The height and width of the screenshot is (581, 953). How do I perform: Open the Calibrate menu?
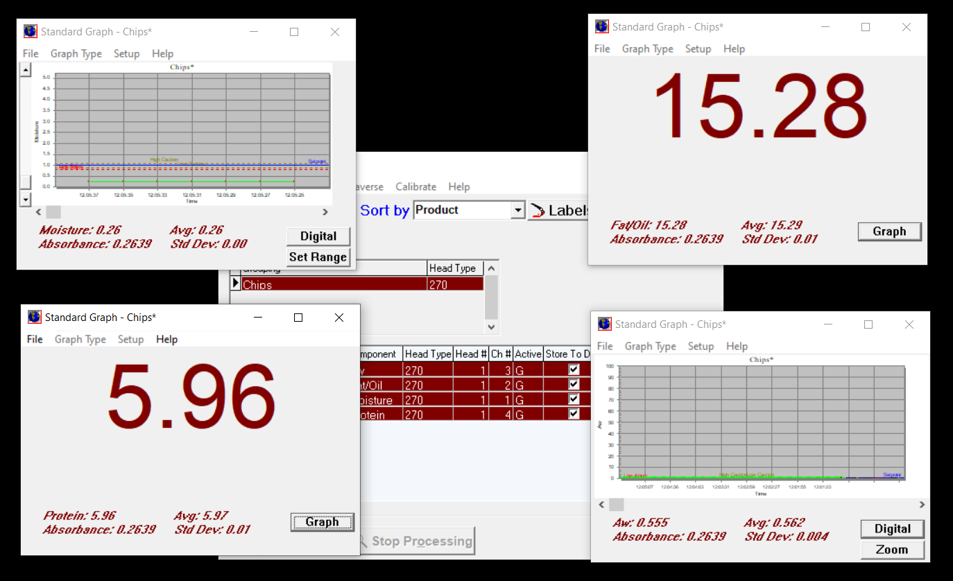point(415,187)
